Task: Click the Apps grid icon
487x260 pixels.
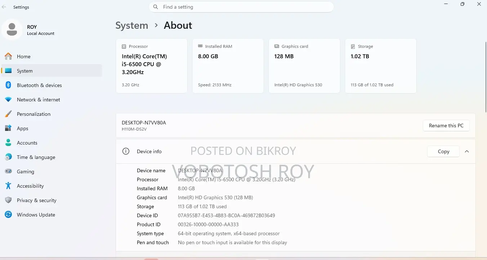Action: tap(8, 128)
